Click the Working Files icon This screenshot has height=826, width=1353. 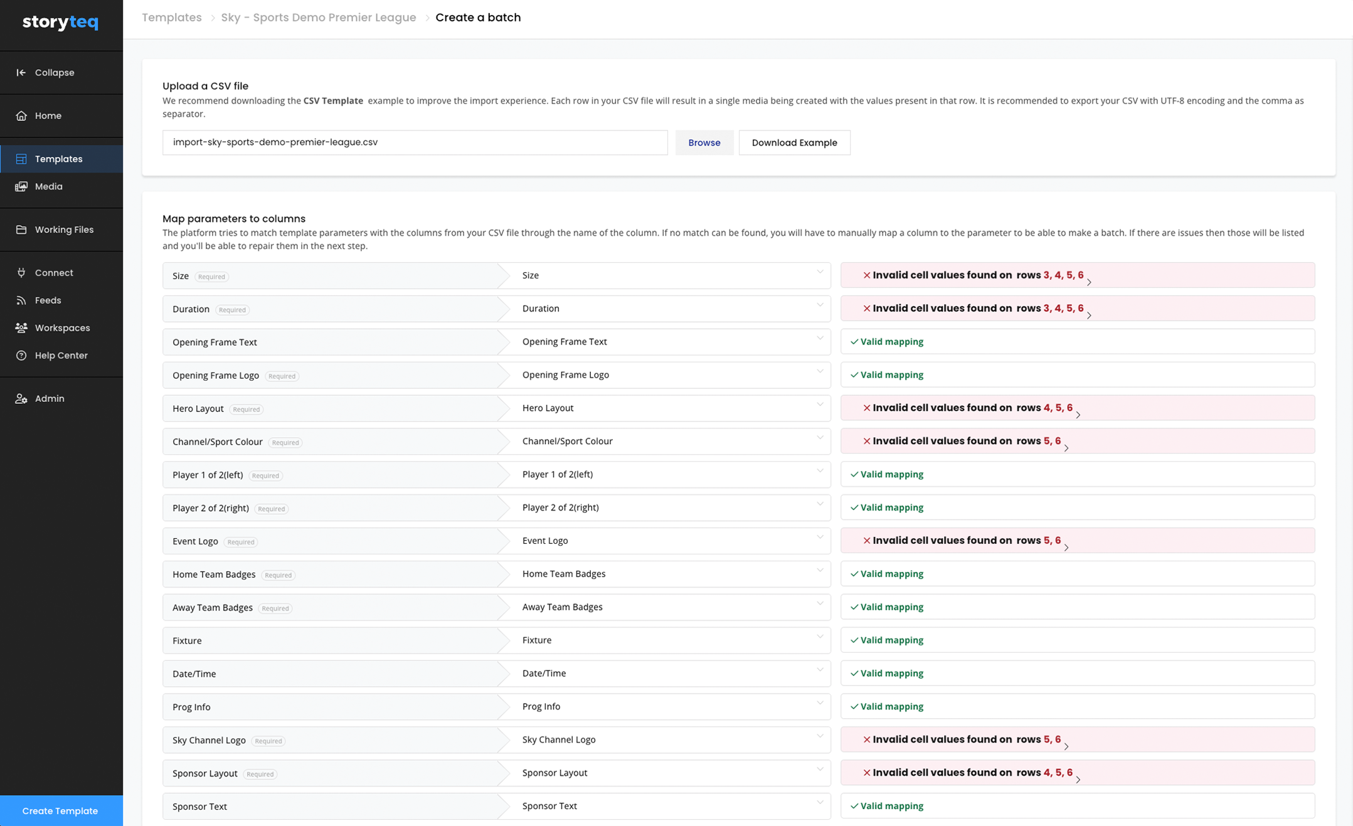21,230
